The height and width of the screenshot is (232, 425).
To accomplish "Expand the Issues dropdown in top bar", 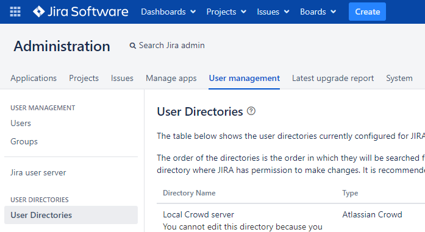I will tap(273, 12).
